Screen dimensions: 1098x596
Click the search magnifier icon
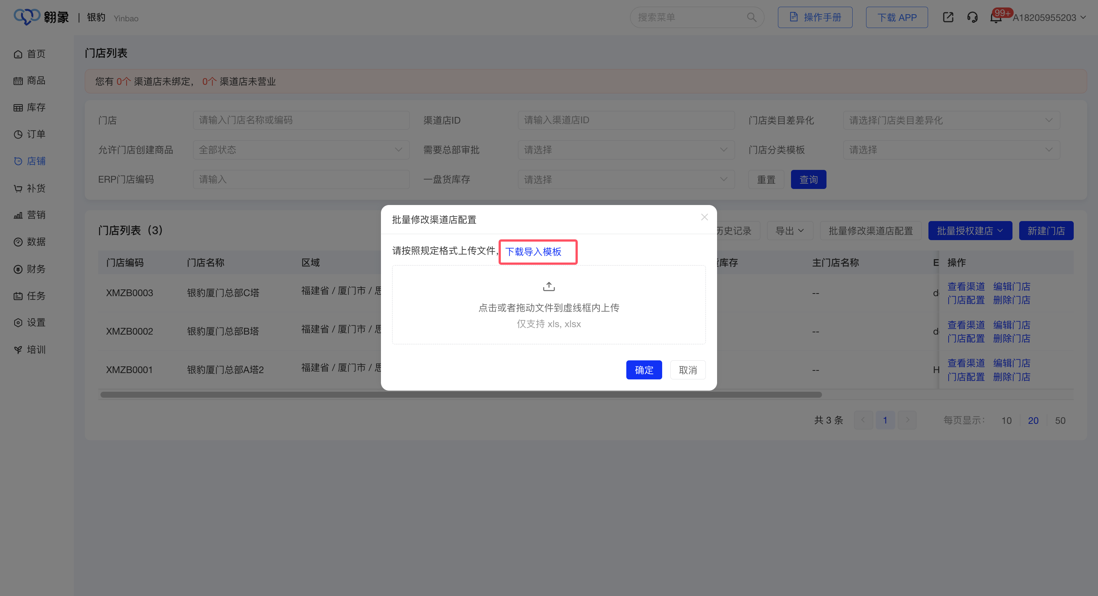[x=751, y=18]
